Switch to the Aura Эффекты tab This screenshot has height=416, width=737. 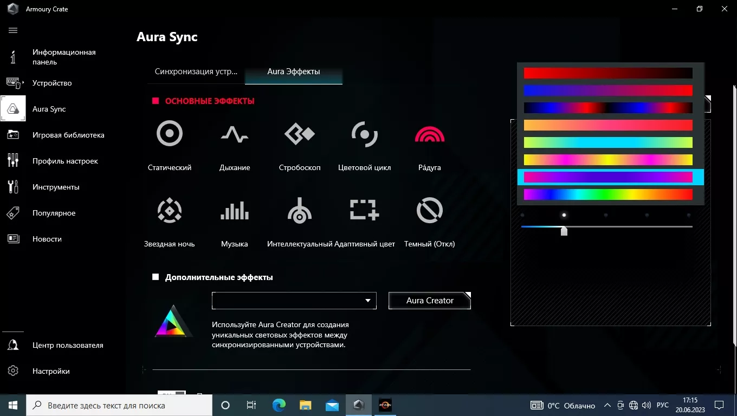[x=294, y=71]
